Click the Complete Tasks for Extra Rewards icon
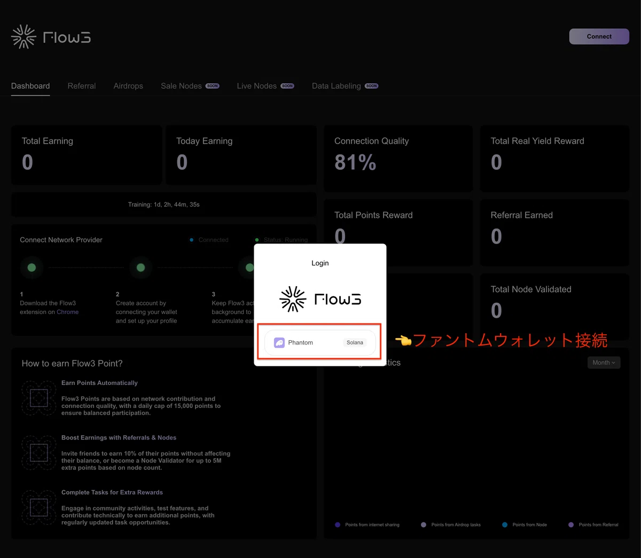641x558 pixels. click(x=39, y=507)
